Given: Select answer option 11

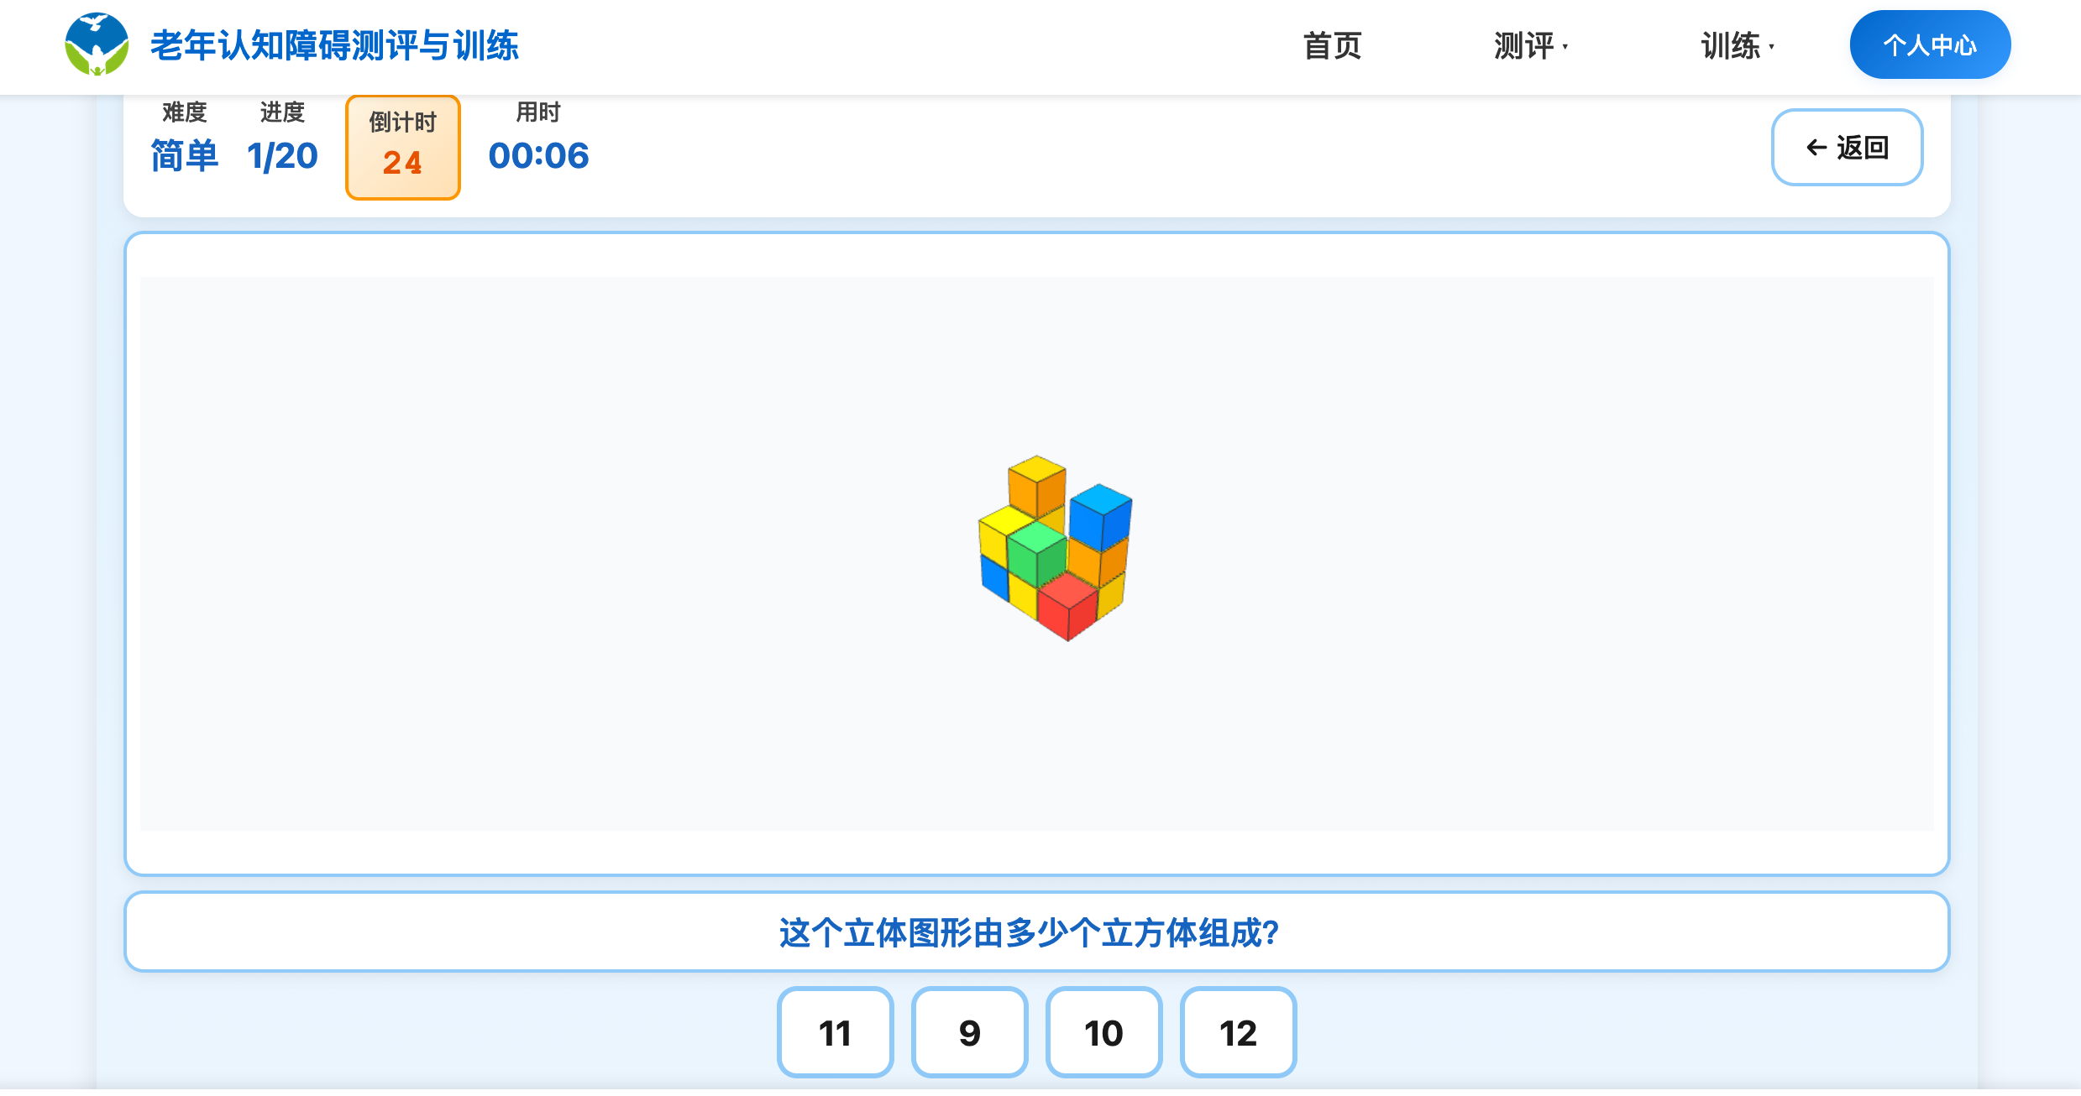Looking at the screenshot, I should click(835, 1033).
